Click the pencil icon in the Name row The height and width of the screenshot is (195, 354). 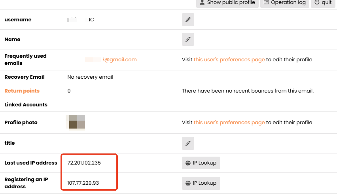coord(188,40)
